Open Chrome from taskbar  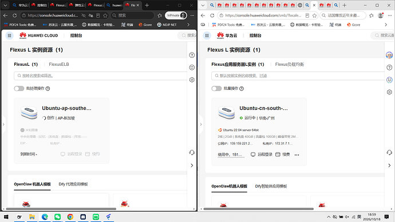pyautogui.click(x=70, y=217)
